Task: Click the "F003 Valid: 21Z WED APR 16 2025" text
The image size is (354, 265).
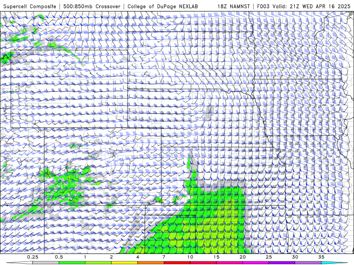Action: 304,7
